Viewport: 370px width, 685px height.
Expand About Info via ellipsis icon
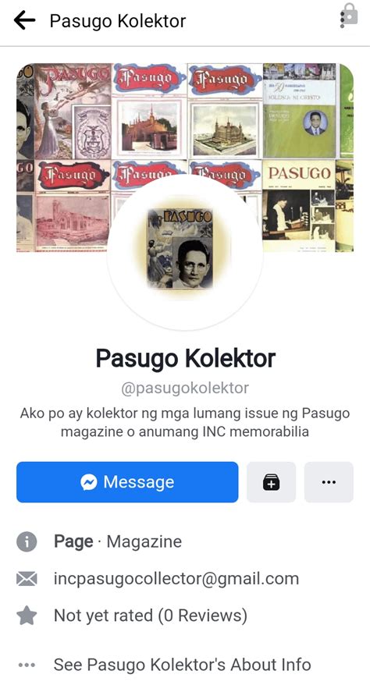coord(27,665)
